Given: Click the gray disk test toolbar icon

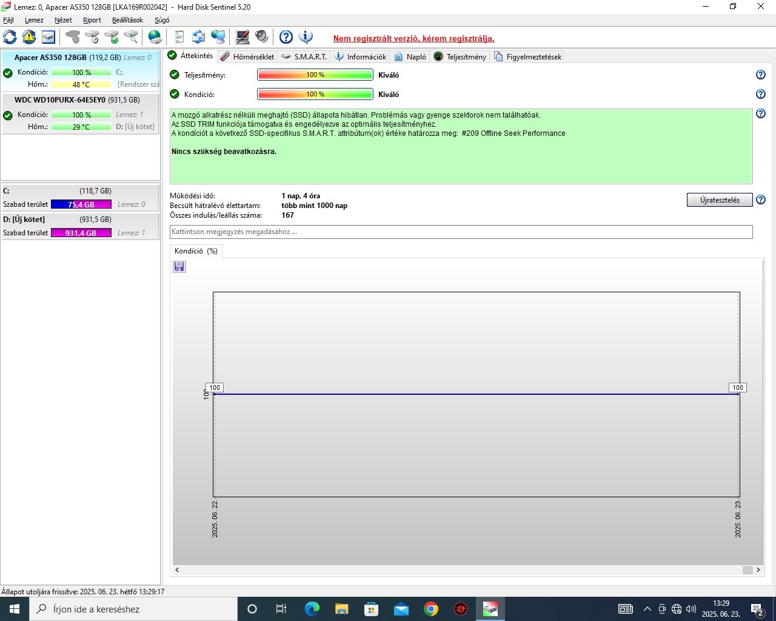Looking at the screenshot, I should [73, 37].
